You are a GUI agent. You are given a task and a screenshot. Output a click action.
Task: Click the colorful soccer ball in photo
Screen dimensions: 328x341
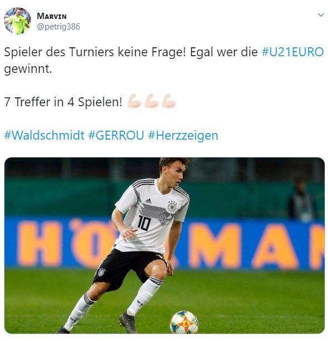(184, 322)
